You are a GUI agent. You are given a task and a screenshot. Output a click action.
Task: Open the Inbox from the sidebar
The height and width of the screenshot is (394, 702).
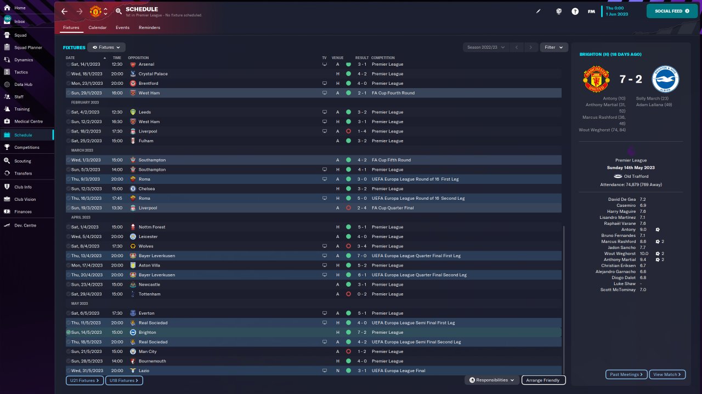27,21
